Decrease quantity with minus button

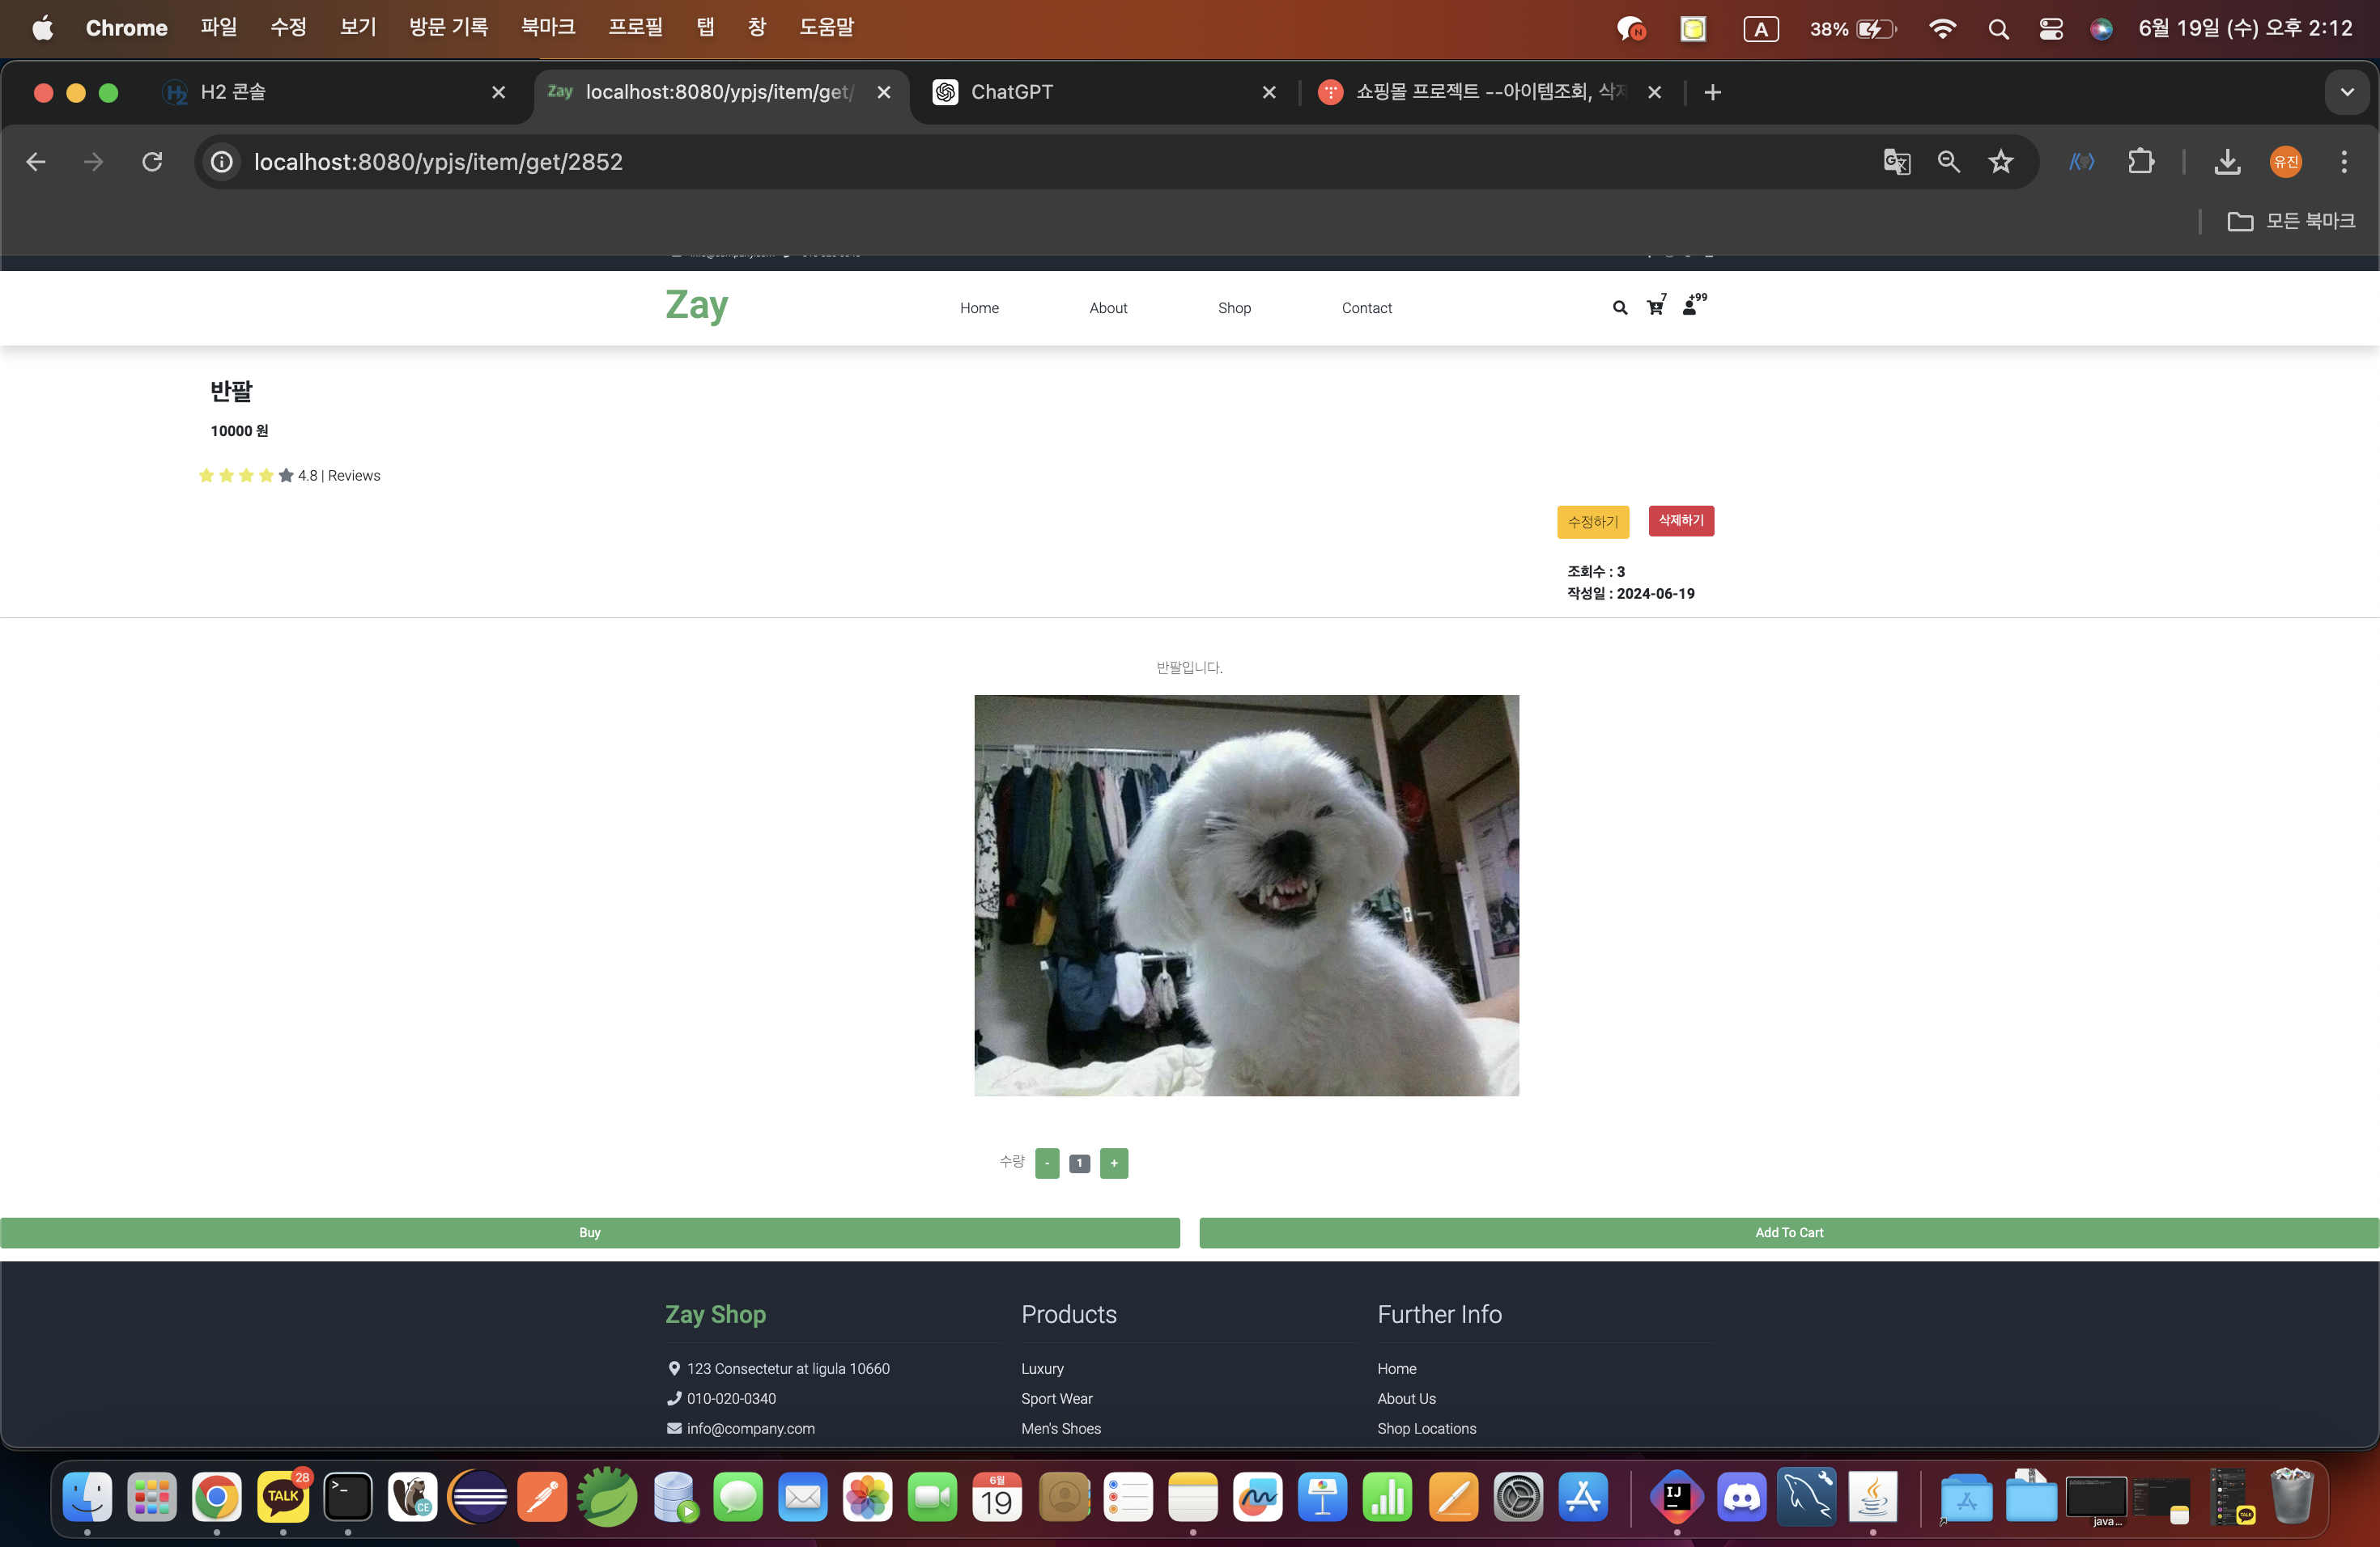coord(1047,1163)
